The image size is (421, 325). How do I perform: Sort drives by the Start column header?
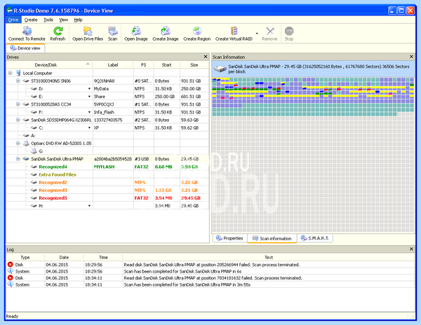[166, 65]
